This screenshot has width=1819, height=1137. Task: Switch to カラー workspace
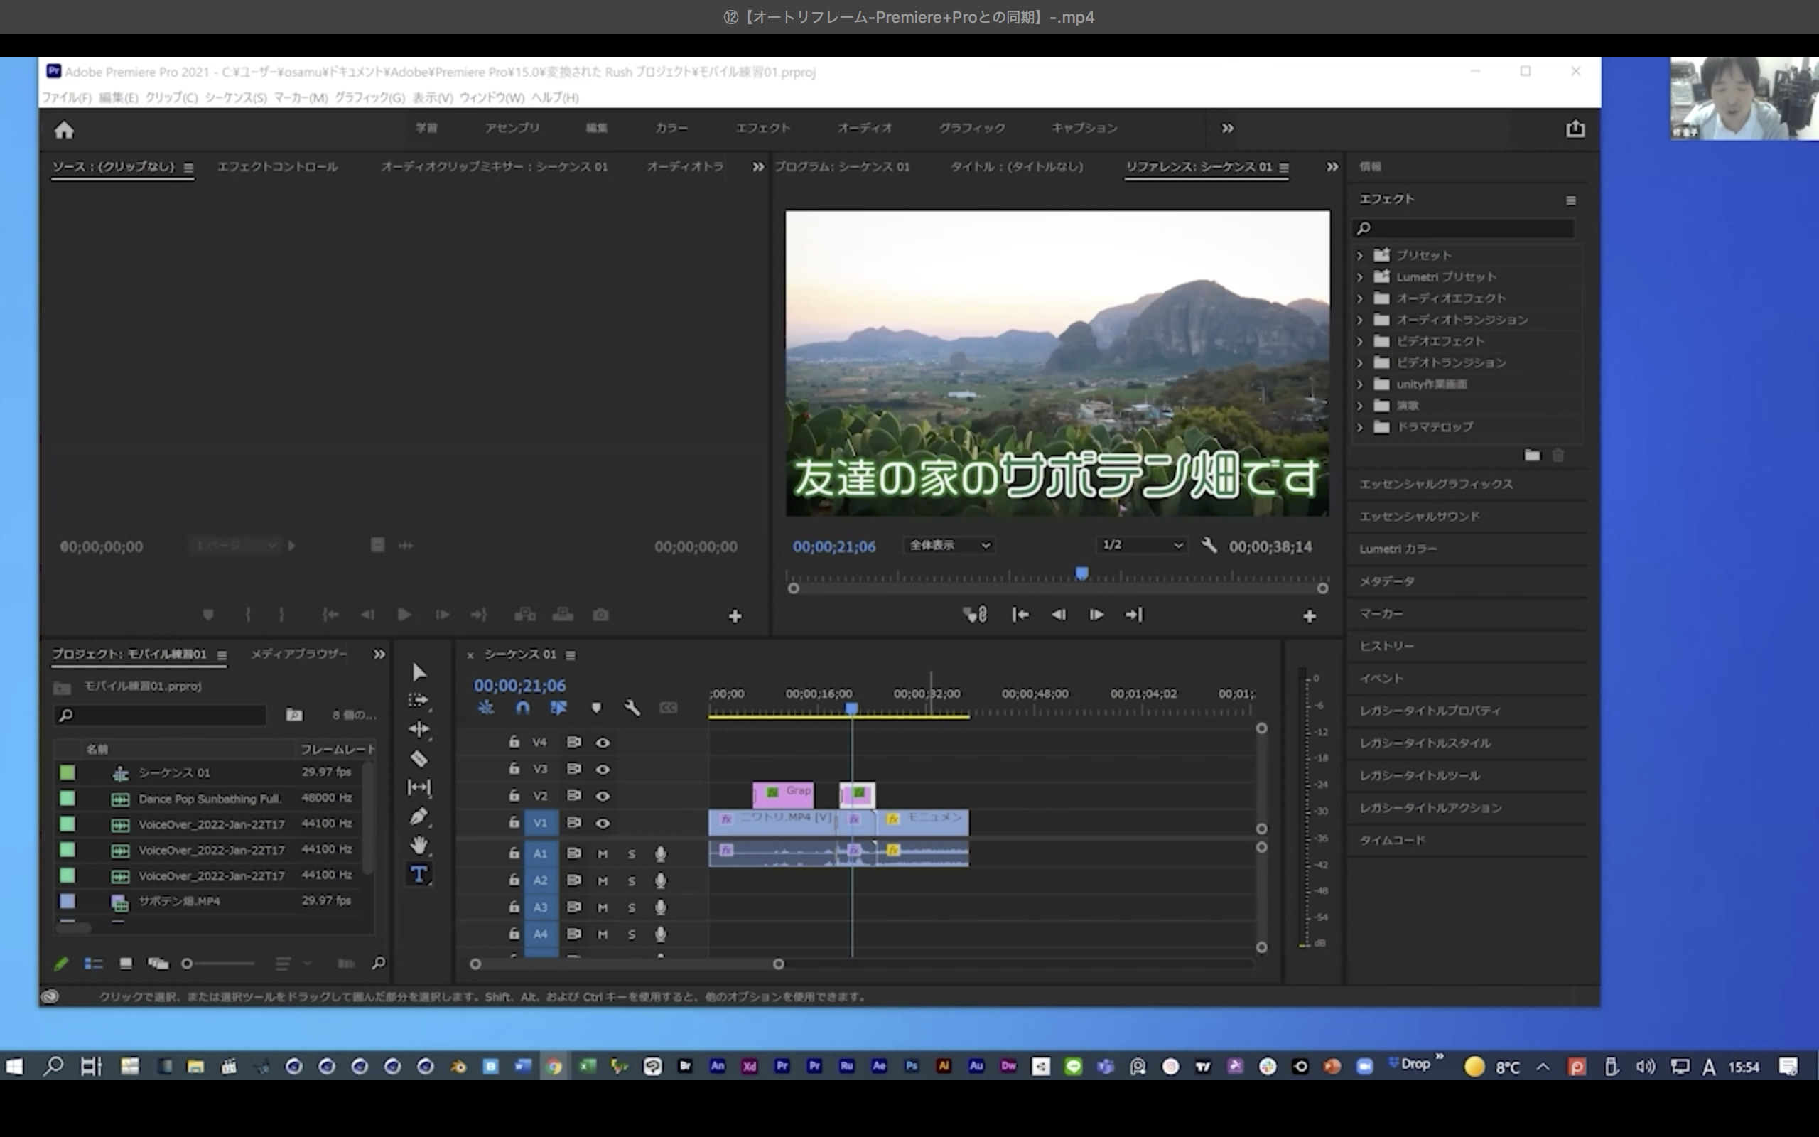(x=671, y=129)
